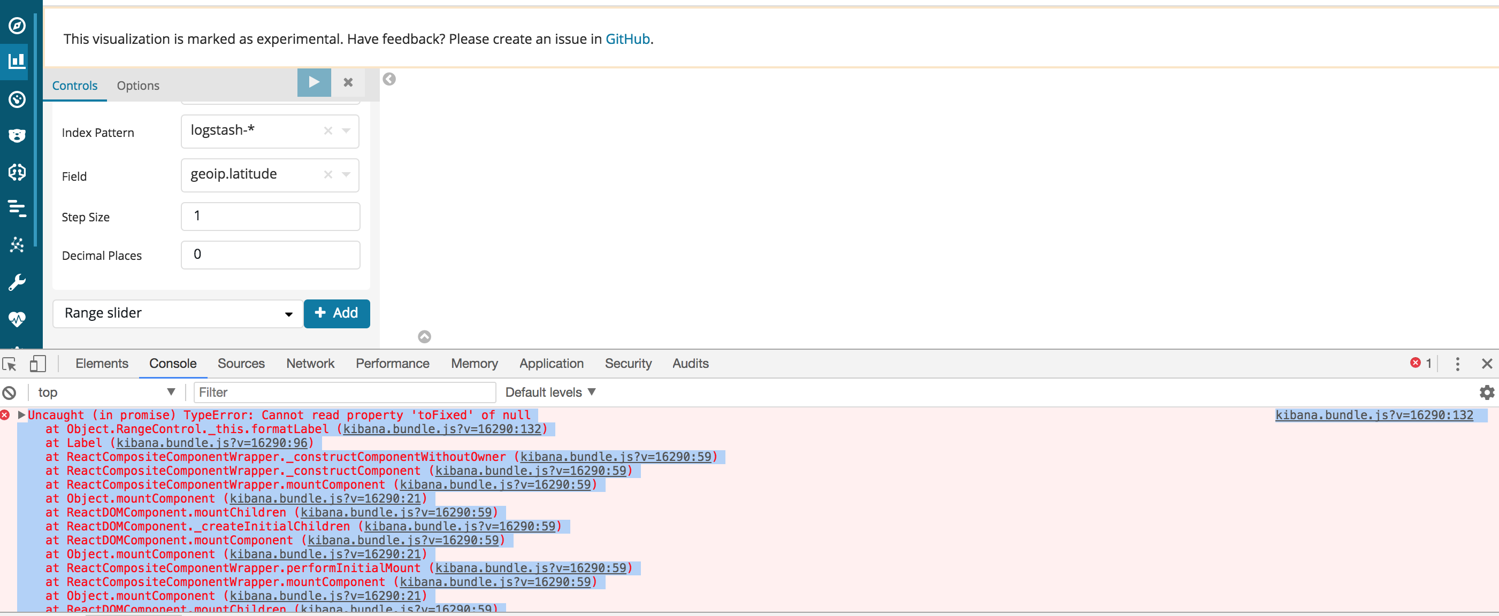Open Dev Tools from the wrench sidebar icon
The height and width of the screenshot is (616, 1499).
[x=17, y=282]
